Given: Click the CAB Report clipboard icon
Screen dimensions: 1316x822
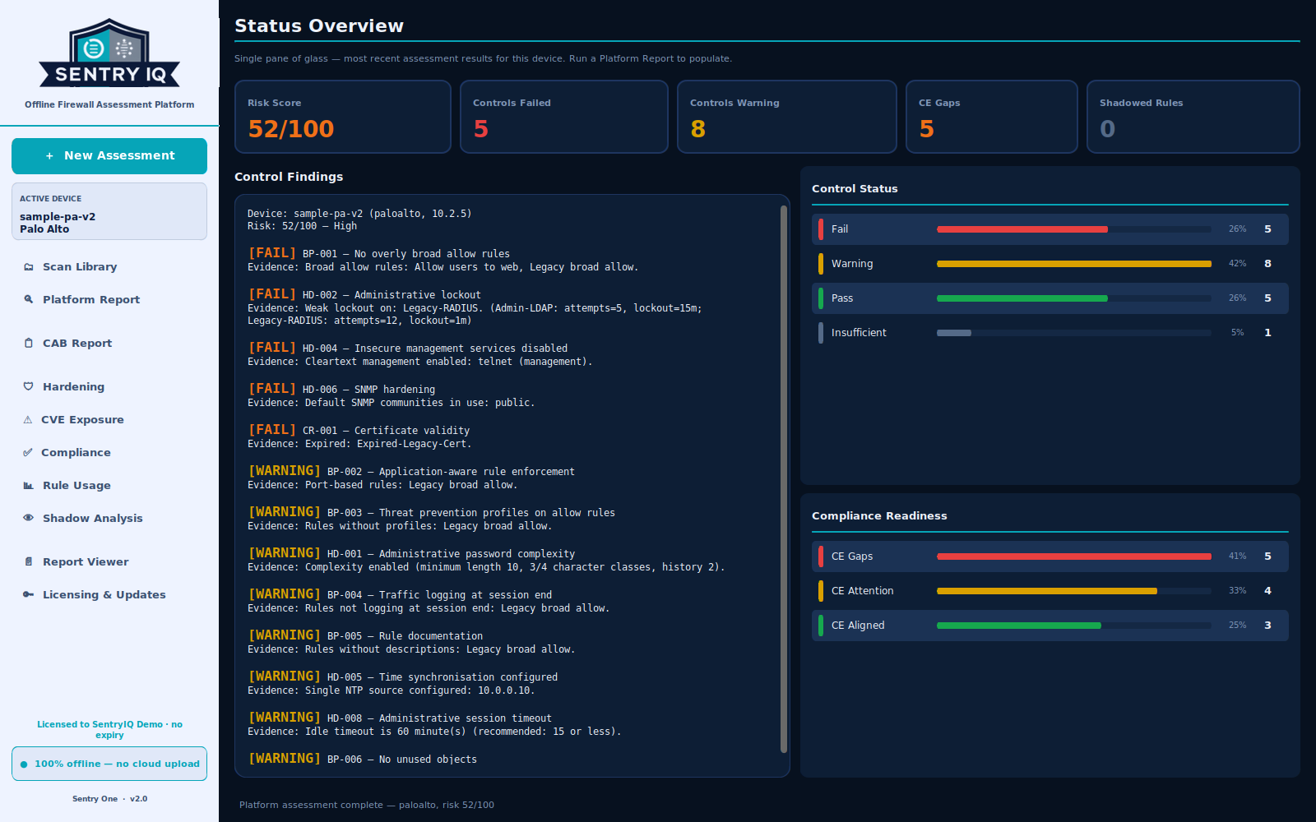Looking at the screenshot, I should (29, 344).
